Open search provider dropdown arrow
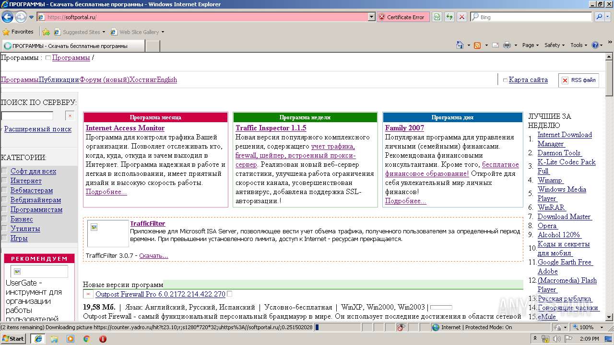 (x=608, y=17)
